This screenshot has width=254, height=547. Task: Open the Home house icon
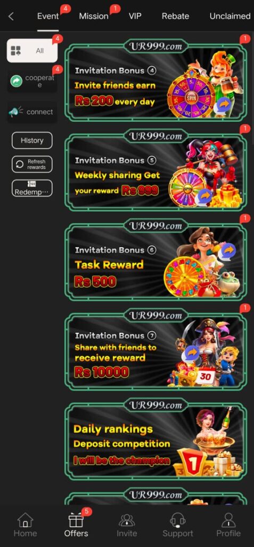(25, 520)
